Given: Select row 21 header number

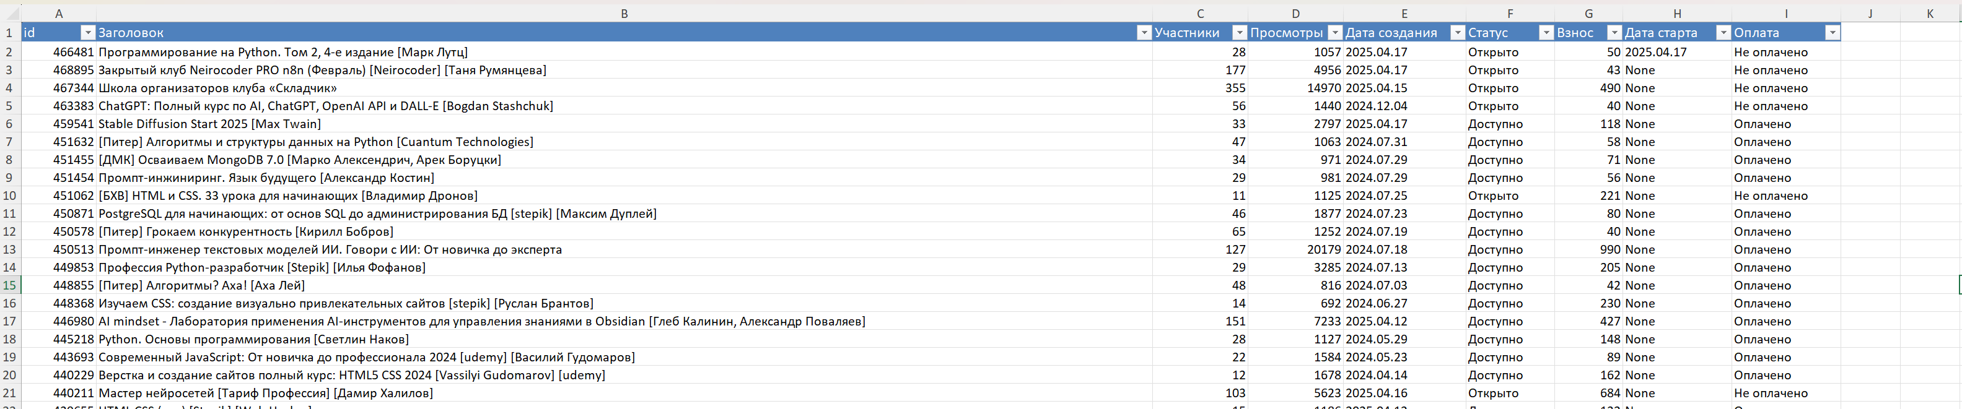Looking at the screenshot, I should point(10,393).
